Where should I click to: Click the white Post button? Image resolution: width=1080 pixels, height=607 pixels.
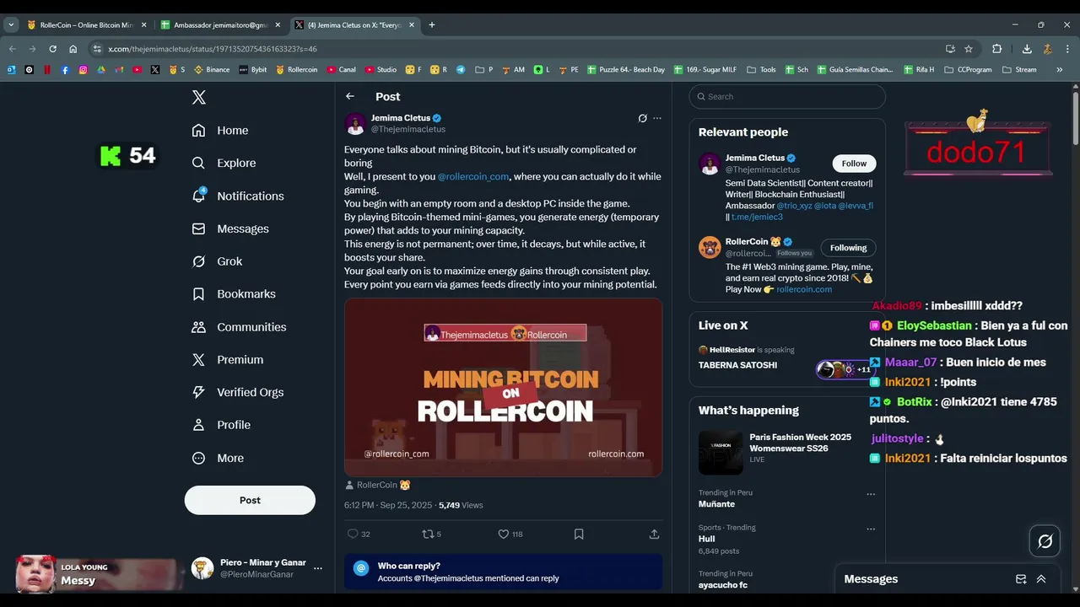[x=250, y=500]
